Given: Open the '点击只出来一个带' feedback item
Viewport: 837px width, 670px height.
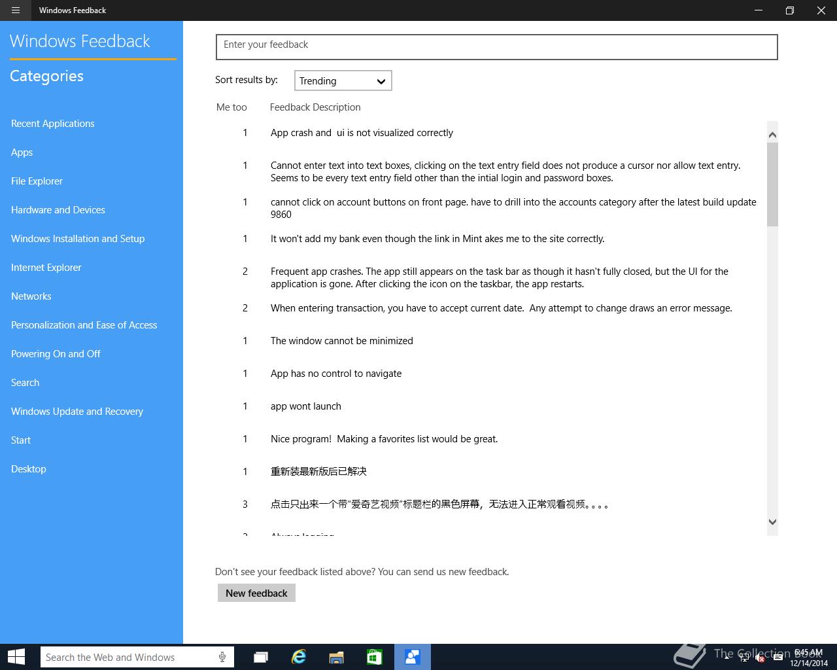Looking at the screenshot, I should pos(440,504).
